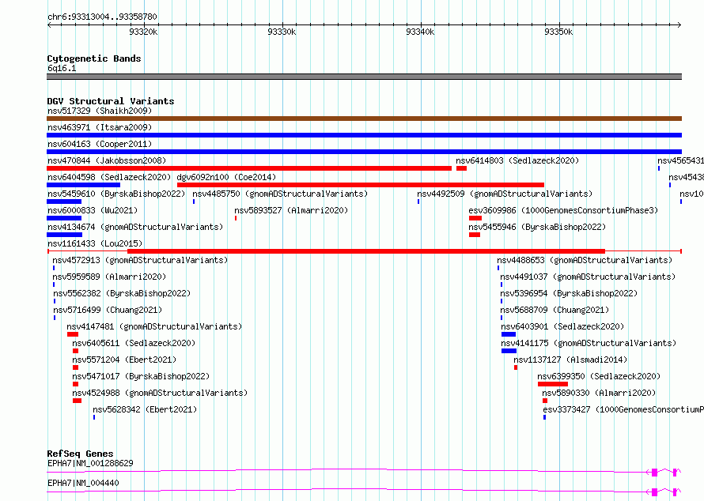704x501 pixels.
Task: Select nsv5571204 (Ebert2021) label
Action: (124, 360)
